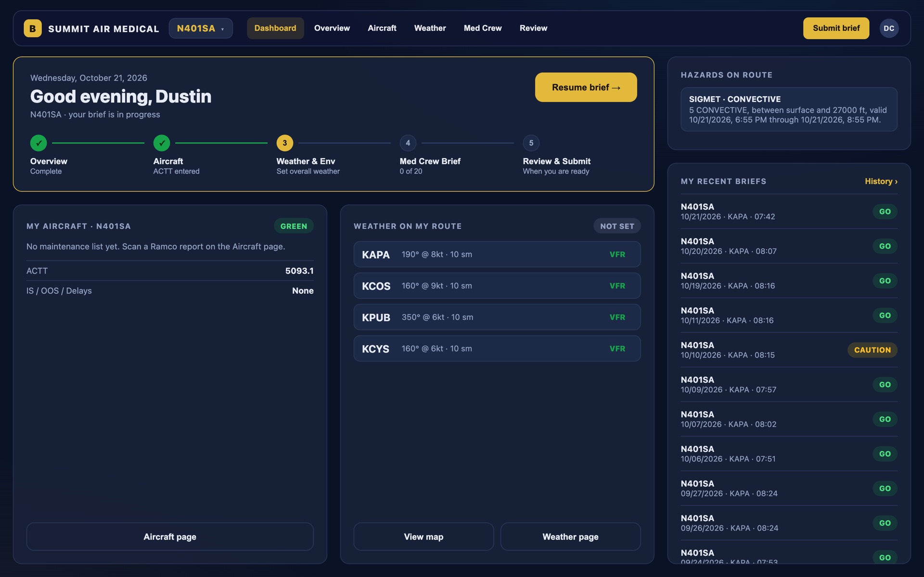
Task: Select the KCYS weather row
Action: (x=497, y=349)
